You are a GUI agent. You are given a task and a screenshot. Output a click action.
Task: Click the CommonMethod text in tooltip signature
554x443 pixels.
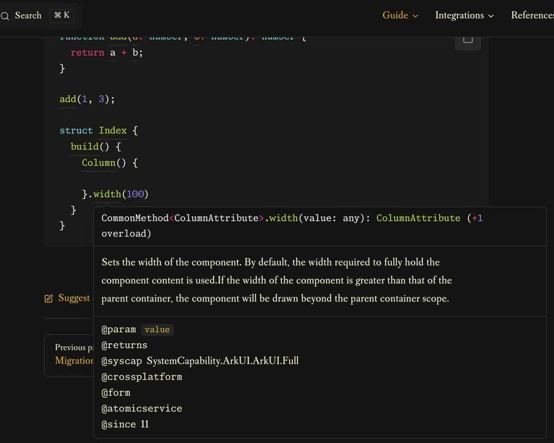(x=135, y=218)
